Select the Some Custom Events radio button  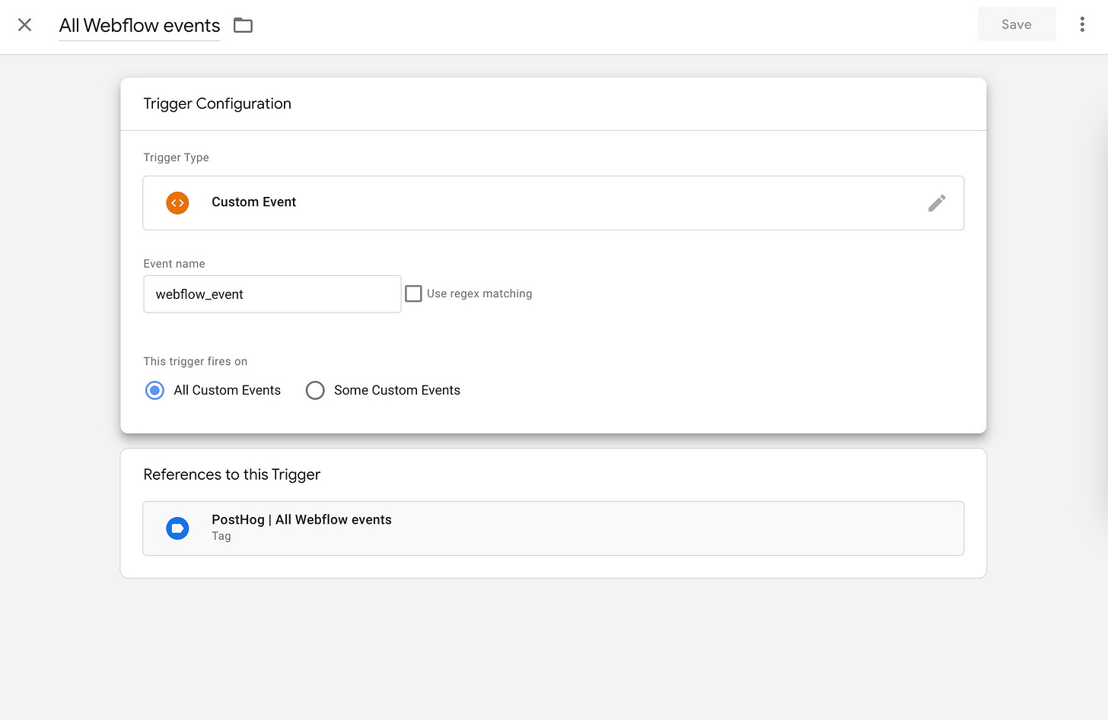[x=315, y=391]
